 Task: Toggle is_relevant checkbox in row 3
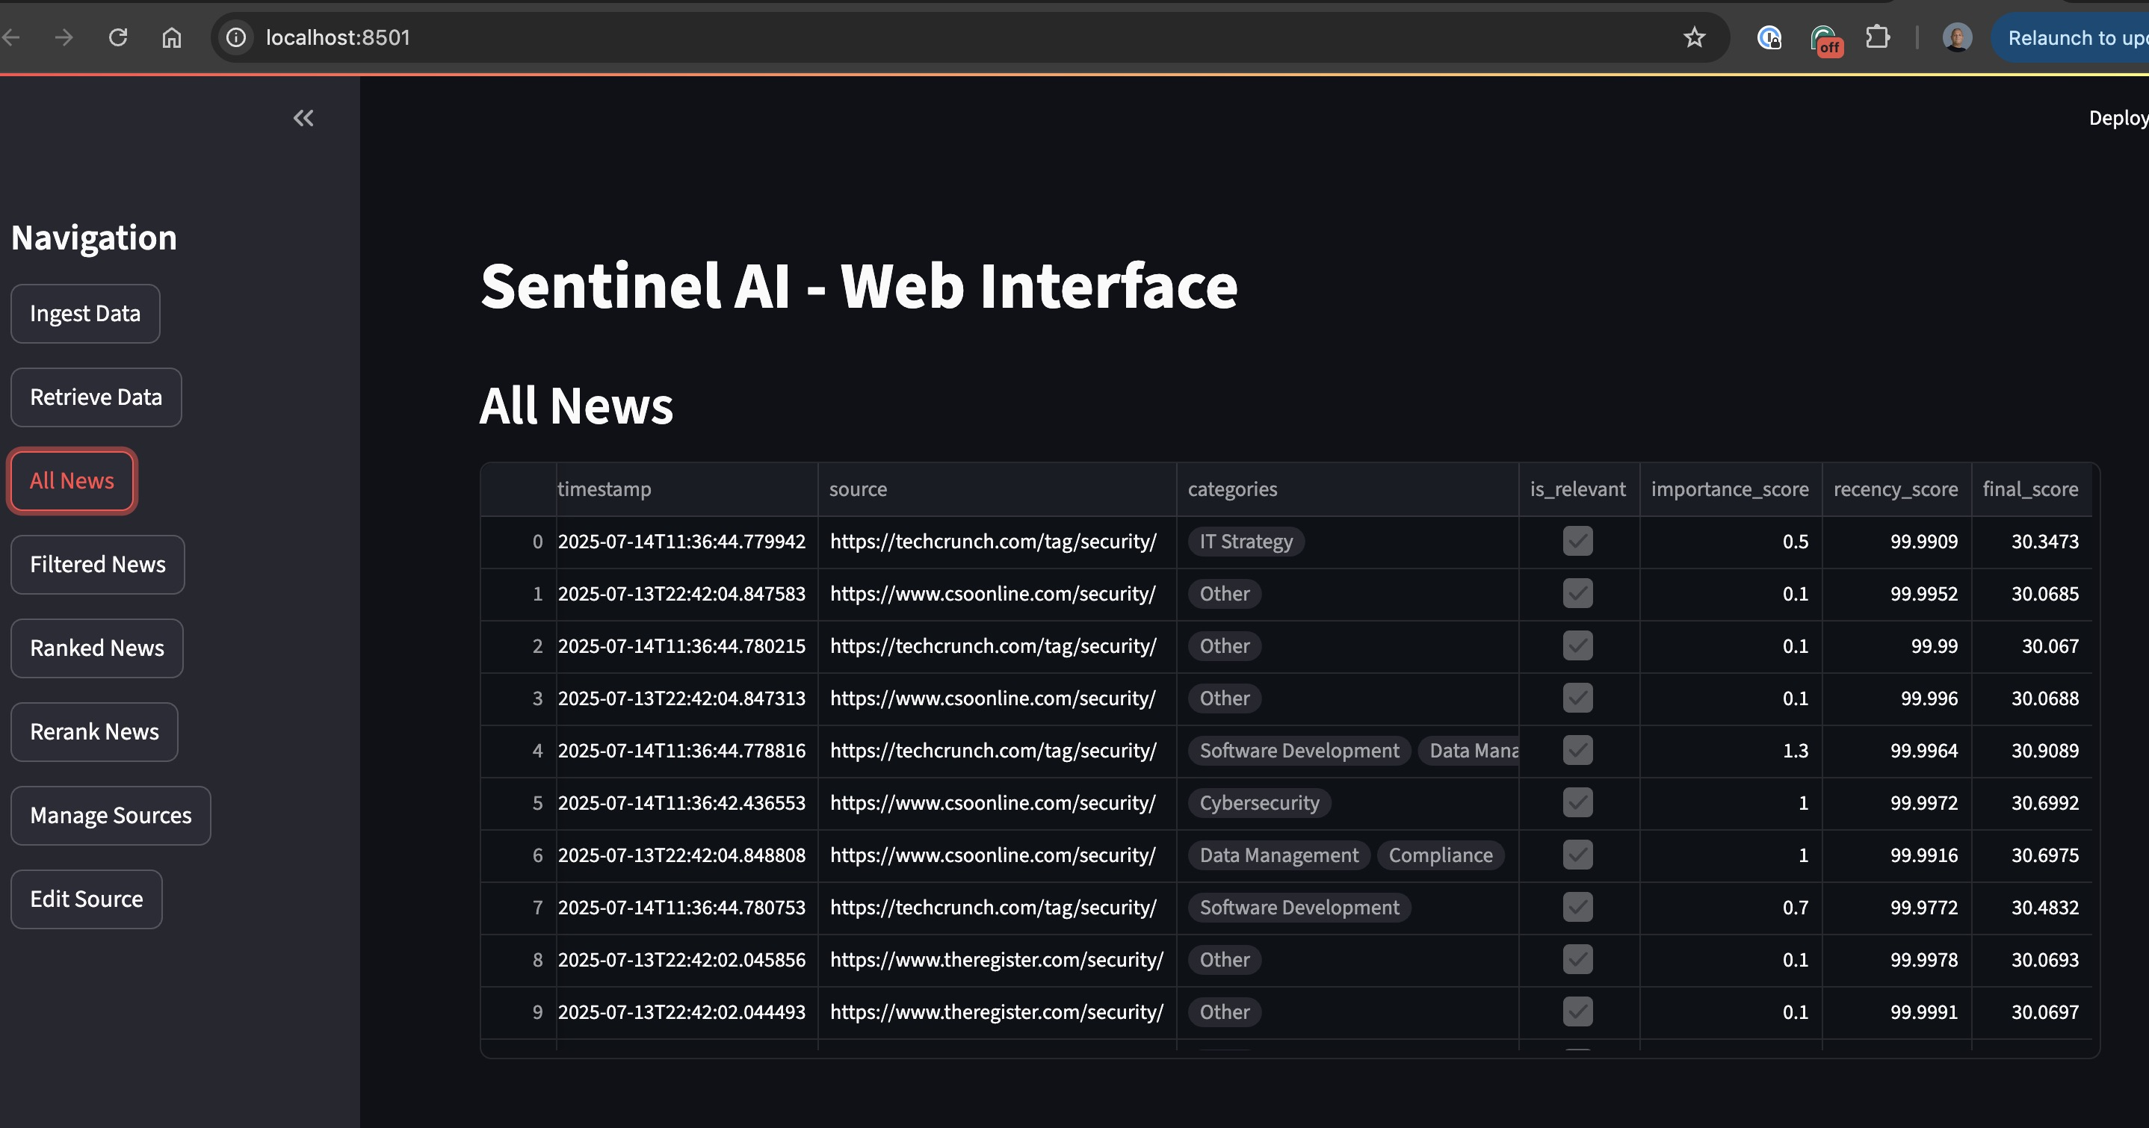1577,698
